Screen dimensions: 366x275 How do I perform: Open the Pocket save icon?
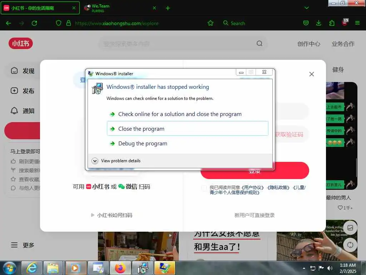tap(306, 23)
